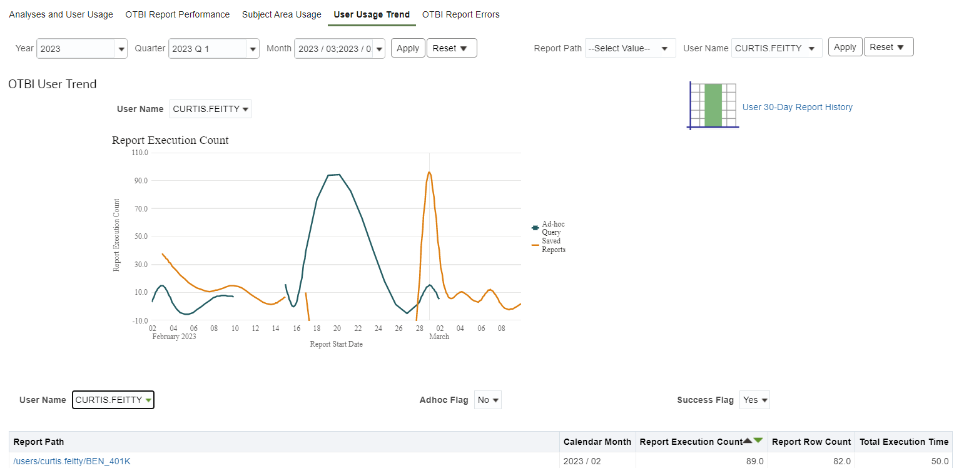Click the Report Path column header
Screen dimensions: 954x468
point(39,442)
